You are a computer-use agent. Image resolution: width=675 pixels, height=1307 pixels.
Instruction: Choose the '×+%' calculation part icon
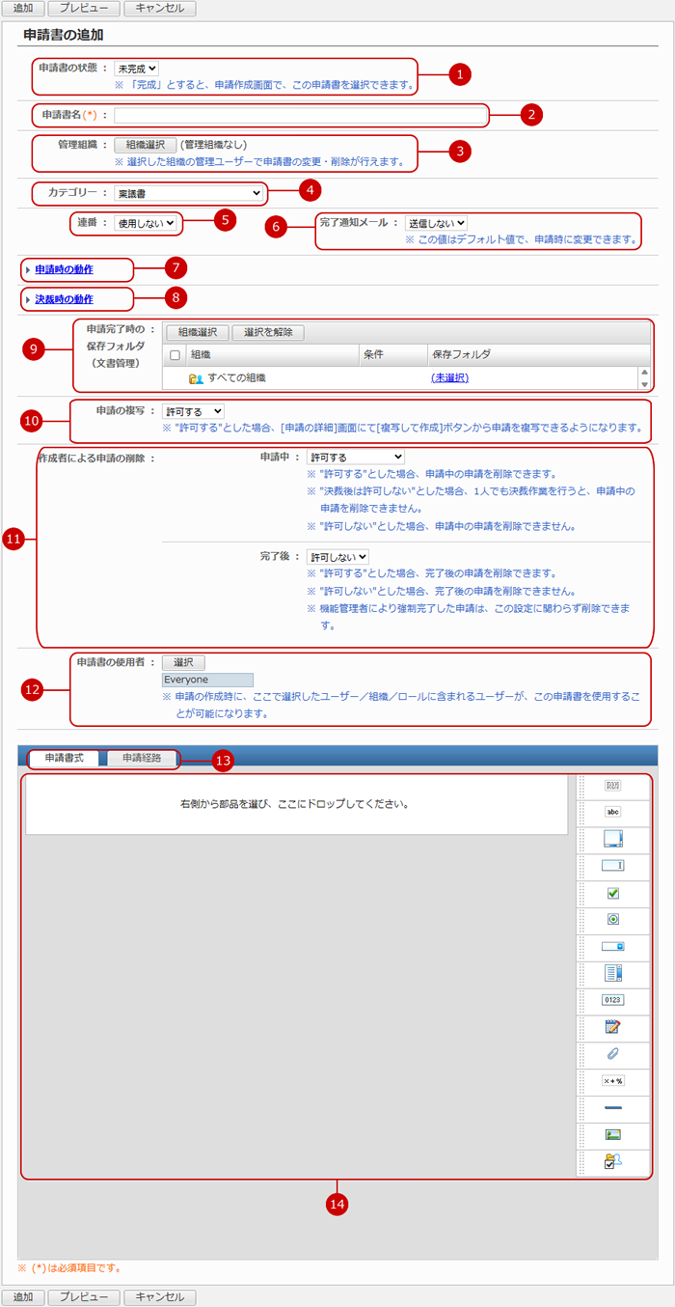pyautogui.click(x=613, y=1080)
